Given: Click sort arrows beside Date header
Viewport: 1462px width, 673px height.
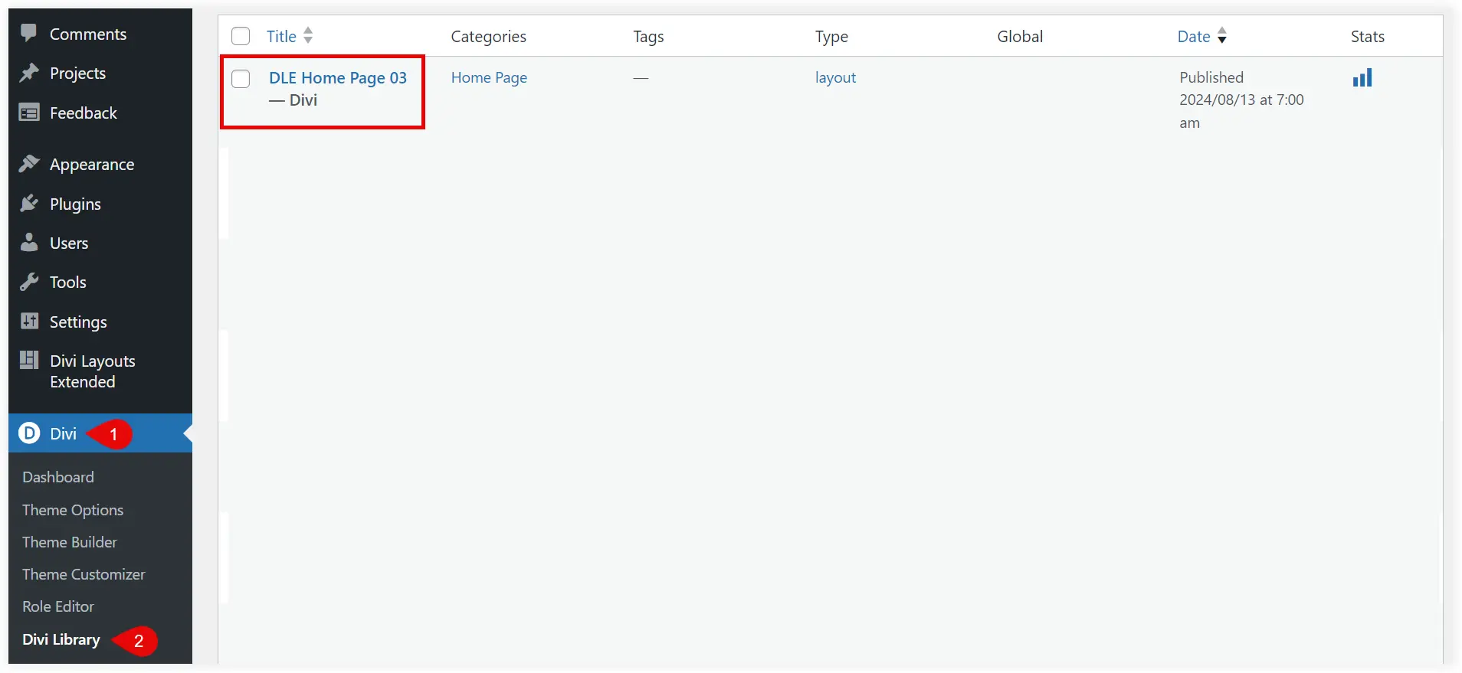Looking at the screenshot, I should 1222,35.
